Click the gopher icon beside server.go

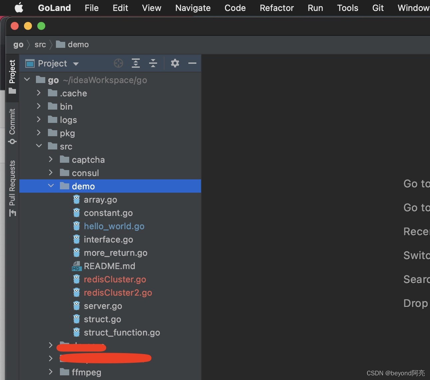[77, 306]
